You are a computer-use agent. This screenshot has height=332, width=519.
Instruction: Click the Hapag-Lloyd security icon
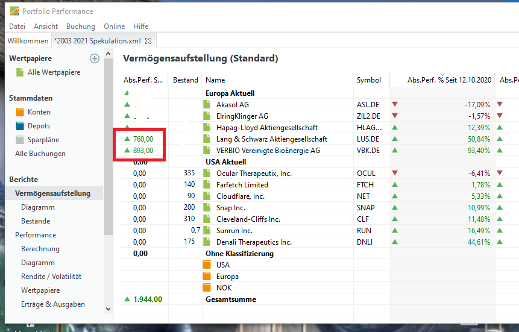tap(207, 128)
